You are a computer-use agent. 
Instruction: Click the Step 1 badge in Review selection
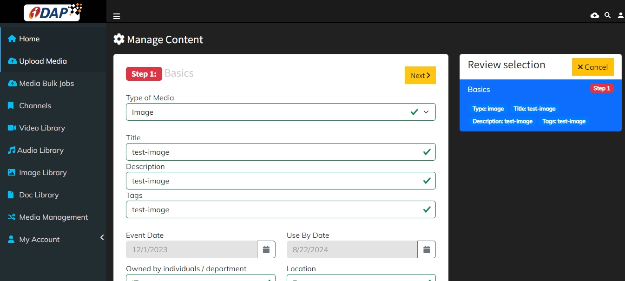[x=602, y=88]
